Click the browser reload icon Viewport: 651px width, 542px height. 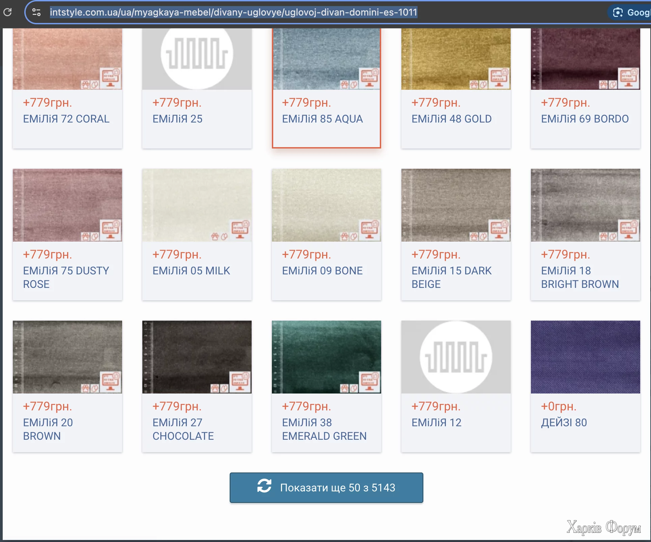[7, 12]
